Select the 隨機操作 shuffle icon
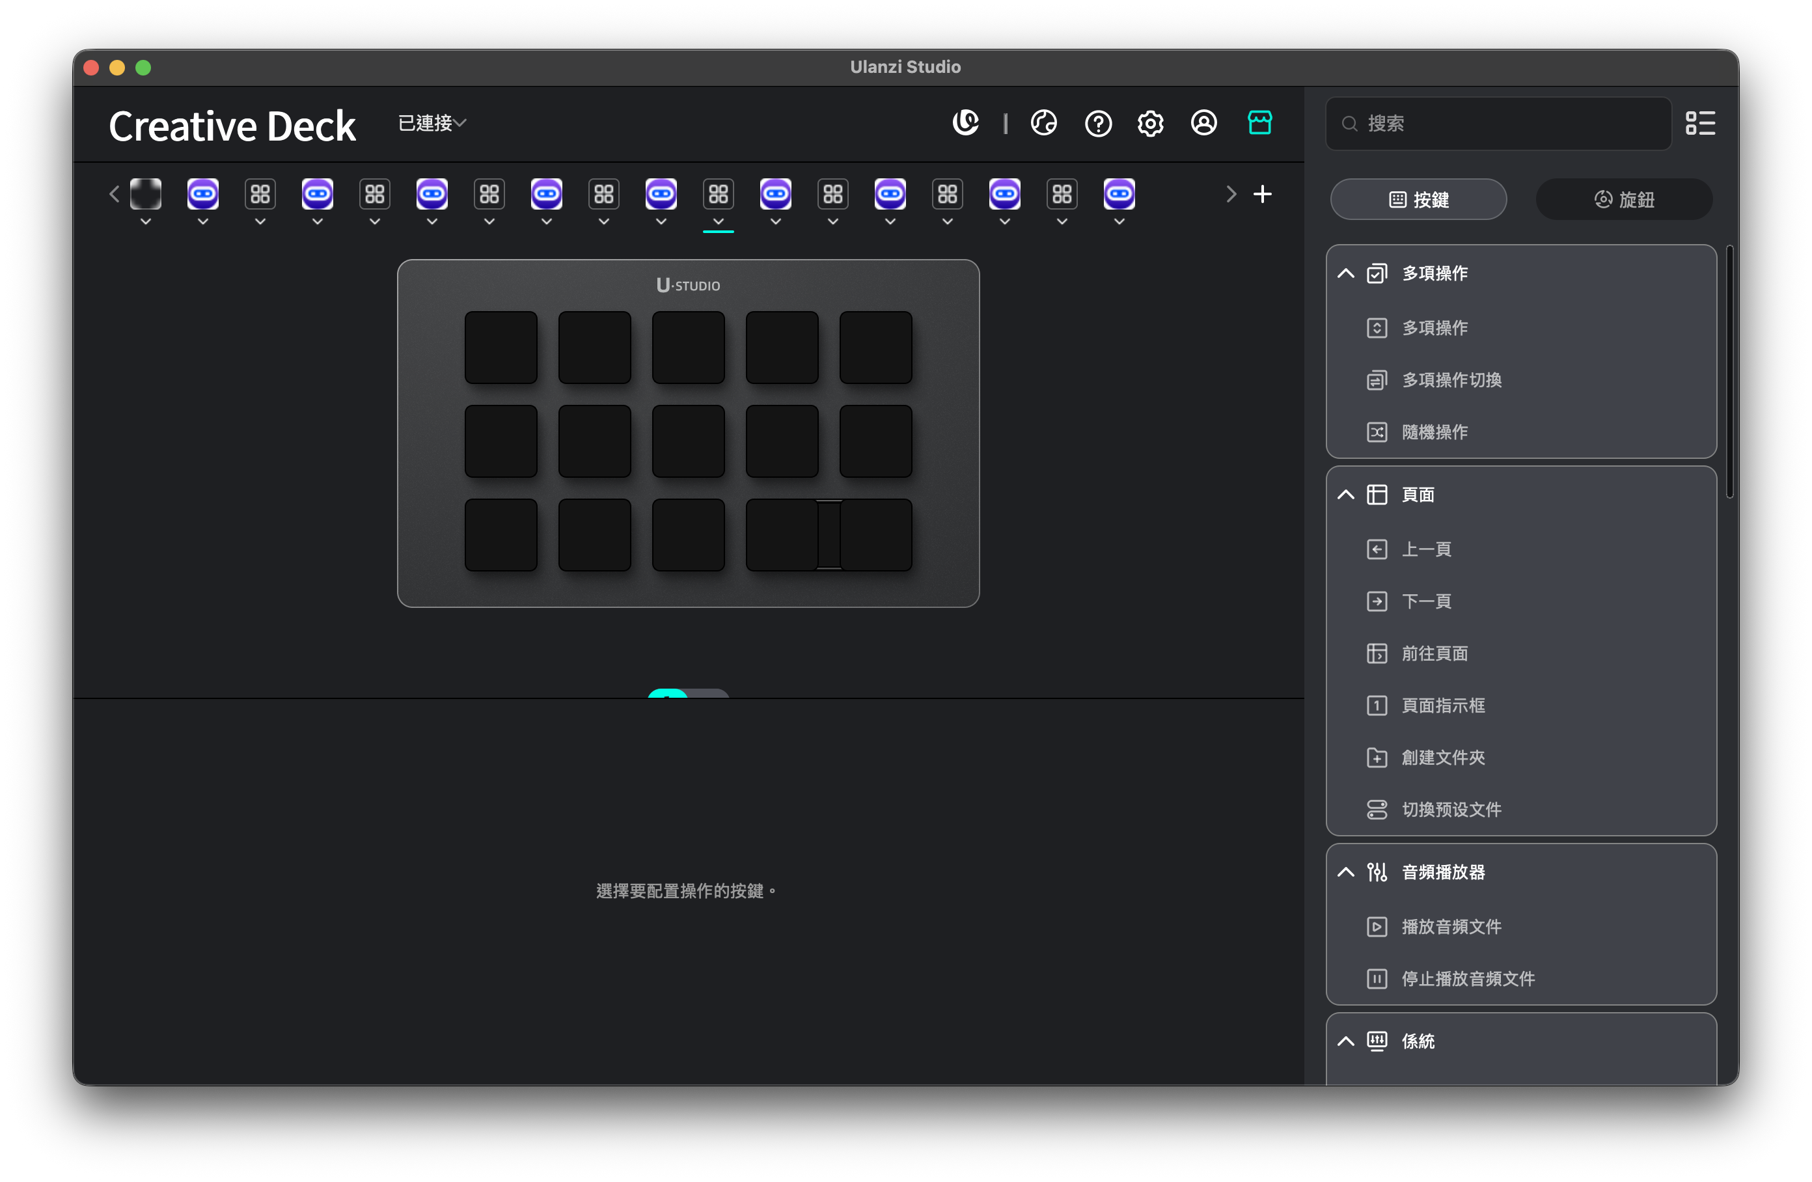This screenshot has height=1182, width=1812. 1376,433
